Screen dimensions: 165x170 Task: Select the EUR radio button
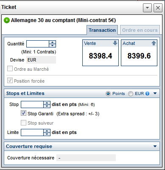pyautogui.click(x=131, y=94)
